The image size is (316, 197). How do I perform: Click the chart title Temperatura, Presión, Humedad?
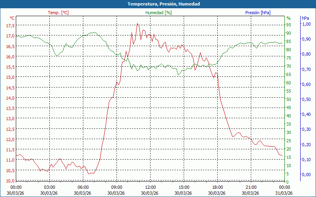point(158,4)
